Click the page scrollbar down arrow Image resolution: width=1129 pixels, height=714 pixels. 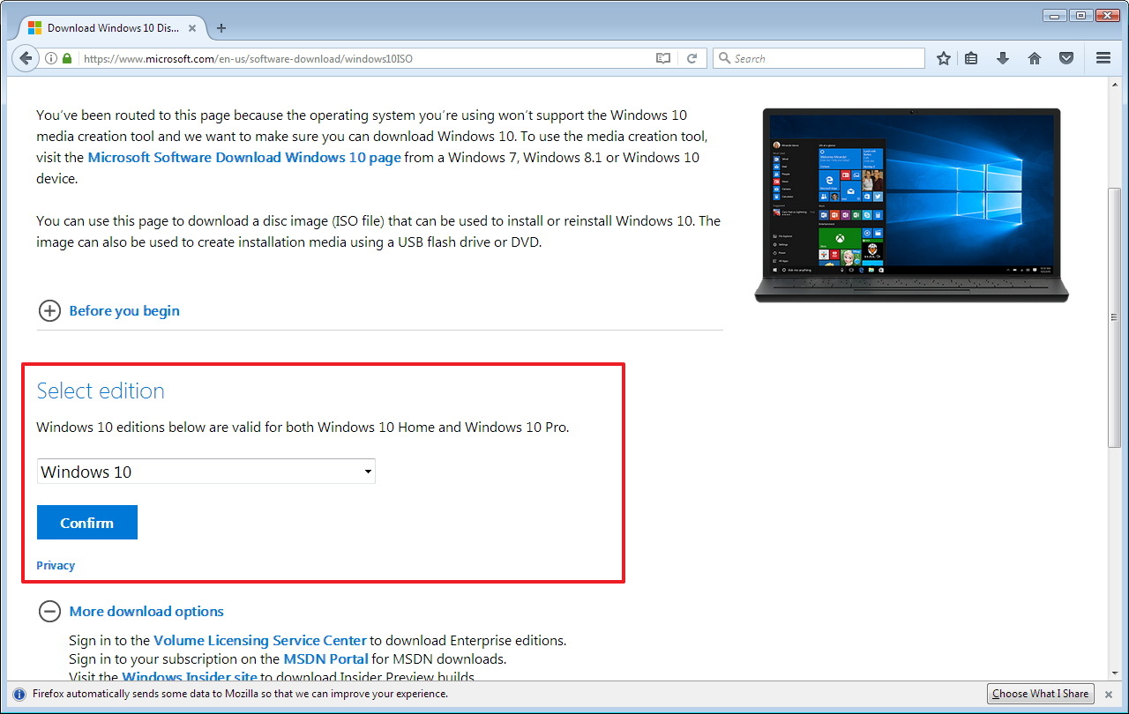(x=1114, y=673)
